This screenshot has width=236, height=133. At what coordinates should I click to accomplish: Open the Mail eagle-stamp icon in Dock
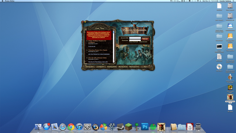tap(55, 127)
